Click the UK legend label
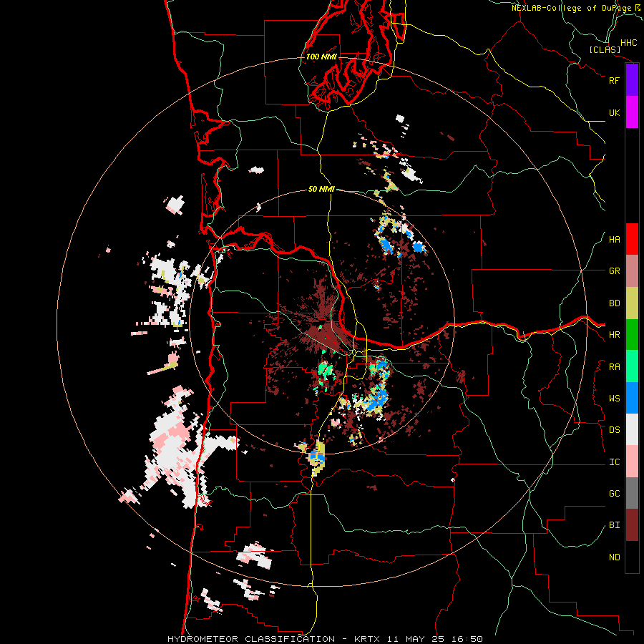Screen dimensions: 644x644 tap(614, 112)
